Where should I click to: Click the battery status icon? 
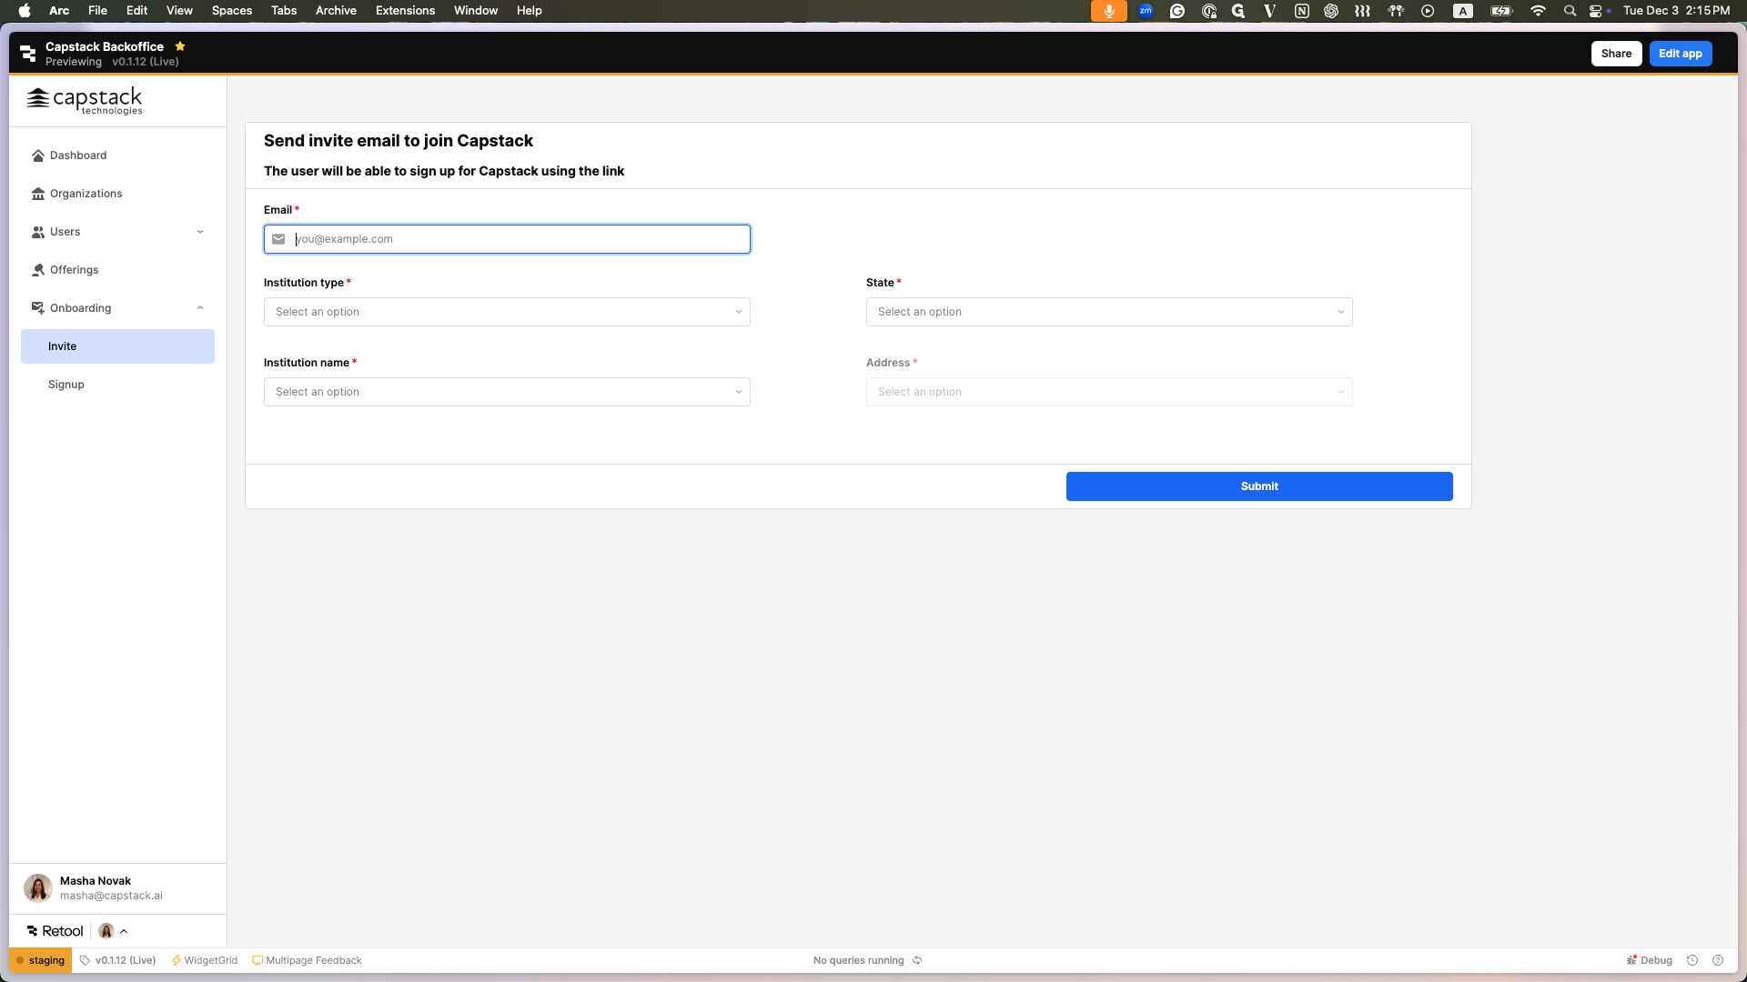(x=1501, y=11)
